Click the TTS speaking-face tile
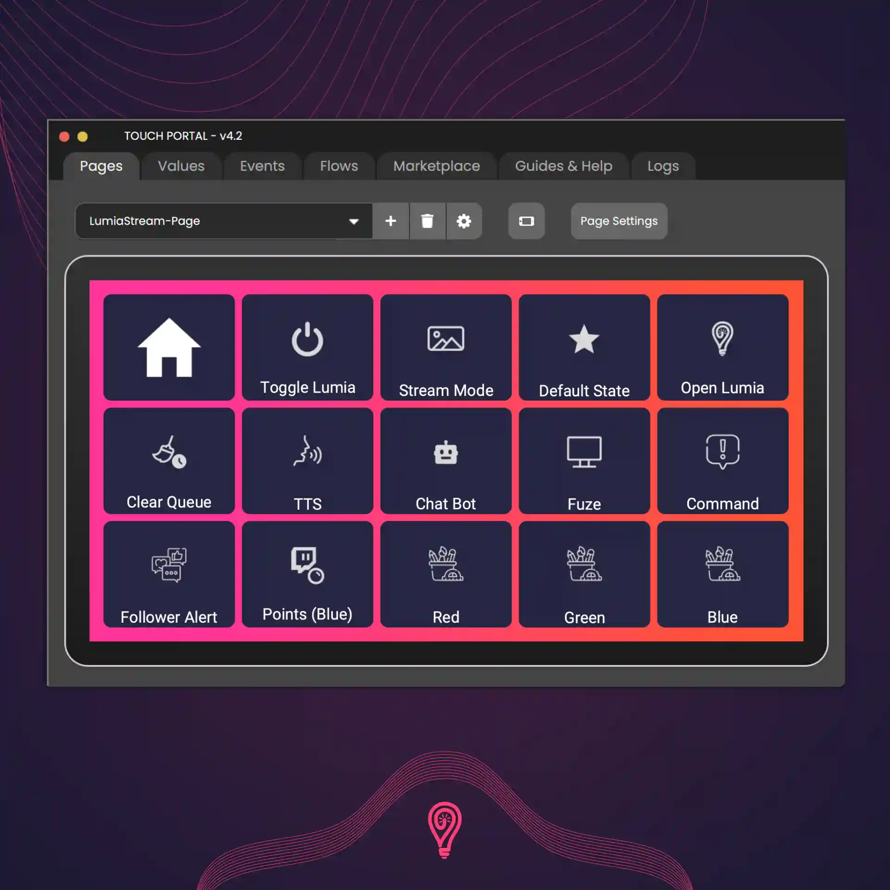The height and width of the screenshot is (890, 890). pos(307,461)
